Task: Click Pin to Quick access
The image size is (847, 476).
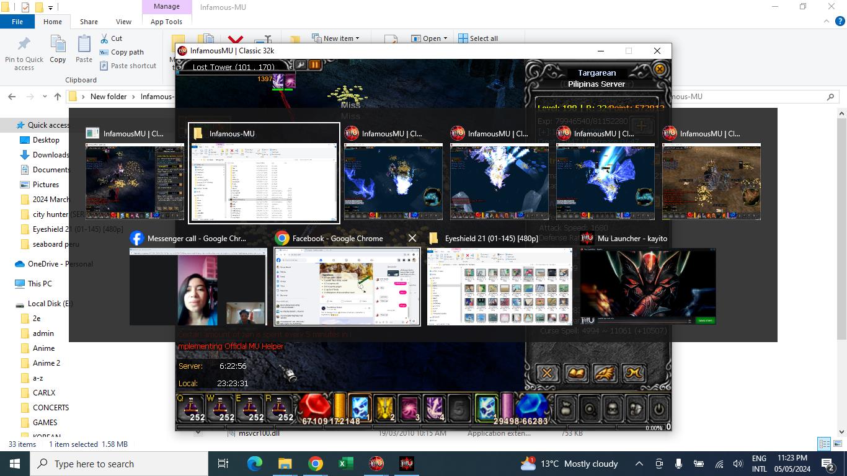Action: [24, 53]
